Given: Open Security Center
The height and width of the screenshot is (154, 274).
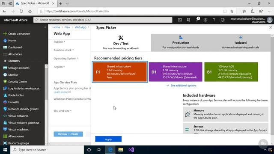Looking at the screenshot, I should coord(18,82).
